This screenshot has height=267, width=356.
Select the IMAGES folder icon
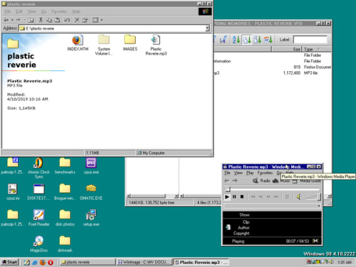pos(130,43)
